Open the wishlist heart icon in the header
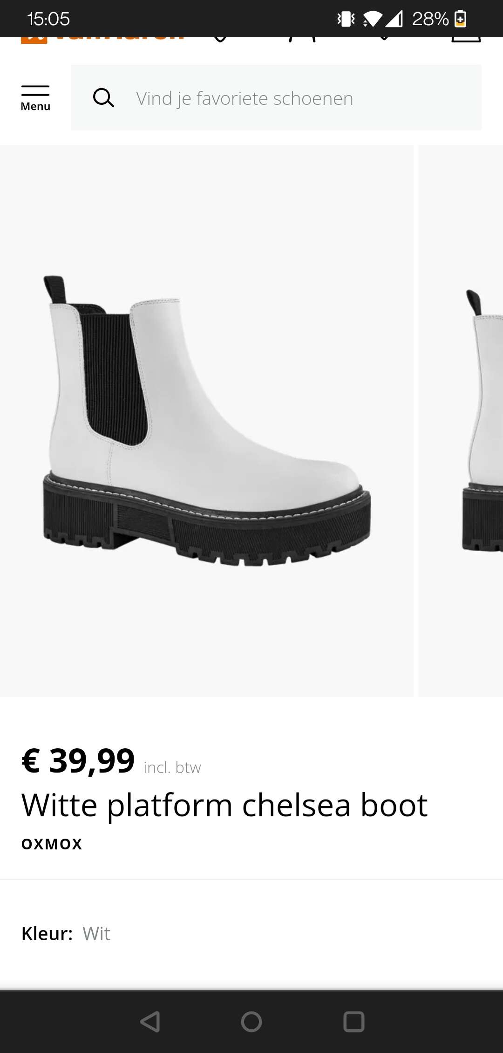 coord(384,40)
